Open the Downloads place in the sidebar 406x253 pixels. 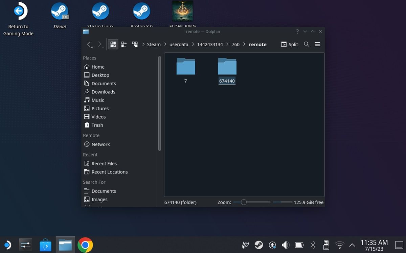tap(103, 92)
